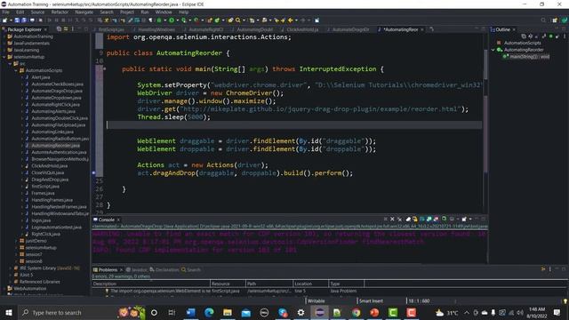The width and height of the screenshot is (569, 320).
Task: Open Package Explorer view menu
Action: [x=73, y=29]
